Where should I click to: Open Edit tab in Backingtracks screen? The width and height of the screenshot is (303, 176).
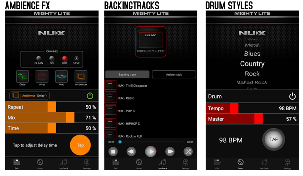point(116,164)
